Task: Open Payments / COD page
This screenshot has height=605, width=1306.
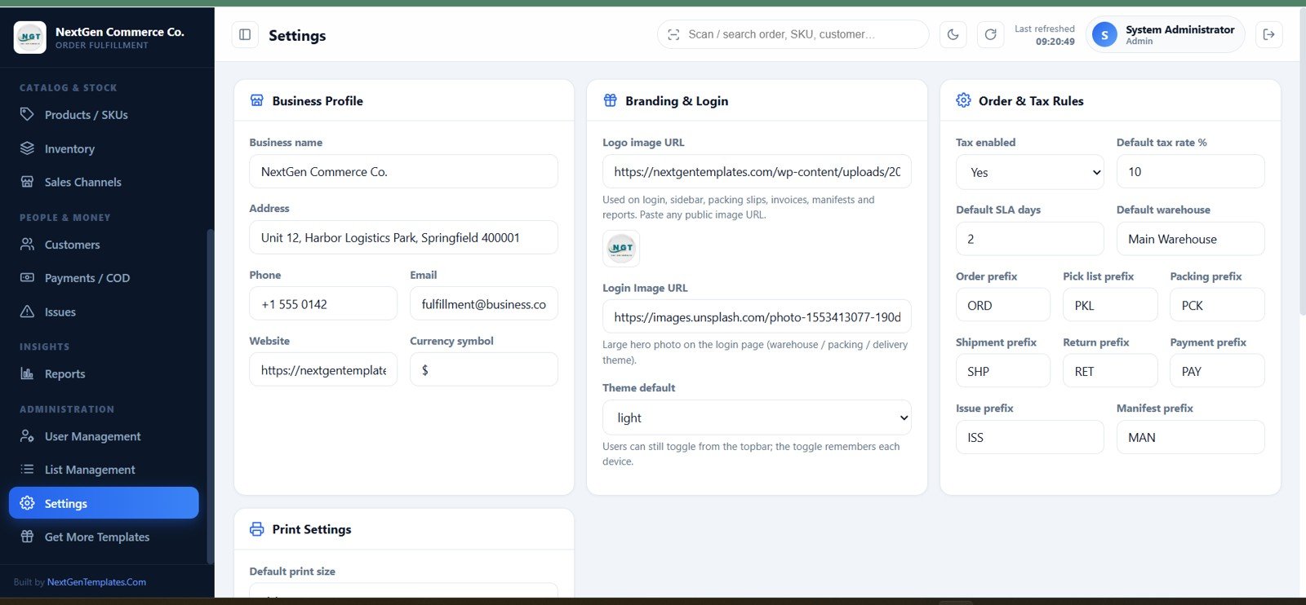Action: 104,278
